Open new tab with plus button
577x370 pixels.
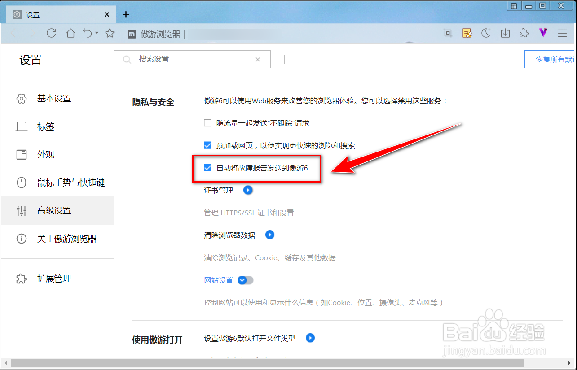click(x=126, y=14)
